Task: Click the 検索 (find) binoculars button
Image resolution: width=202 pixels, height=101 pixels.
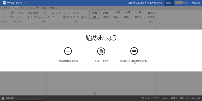Action: pyautogui.click(x=151, y=13)
